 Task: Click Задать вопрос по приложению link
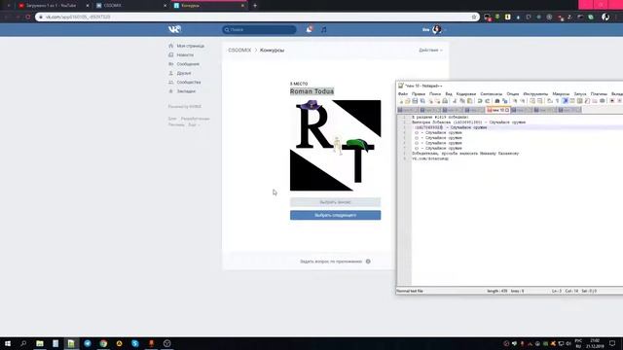[x=331, y=262]
